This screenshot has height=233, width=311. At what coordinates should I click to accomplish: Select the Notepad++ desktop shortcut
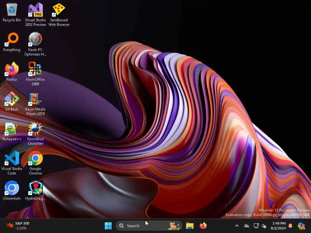tap(12, 131)
